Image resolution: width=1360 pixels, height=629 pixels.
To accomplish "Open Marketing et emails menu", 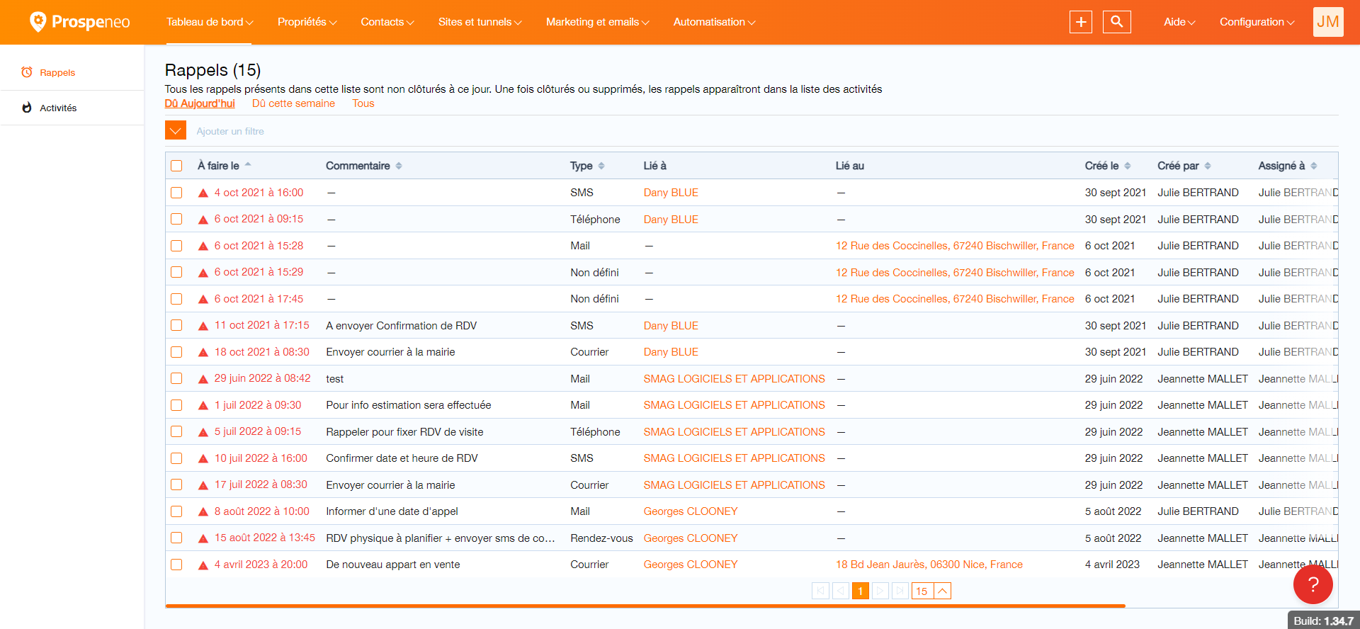I will click(x=598, y=22).
